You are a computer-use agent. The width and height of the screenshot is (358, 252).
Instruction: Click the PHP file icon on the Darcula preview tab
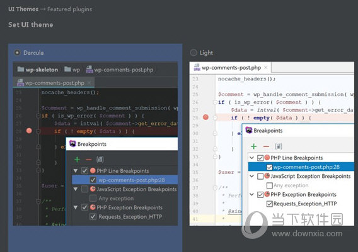click(20, 82)
